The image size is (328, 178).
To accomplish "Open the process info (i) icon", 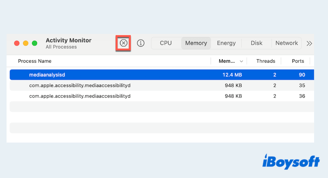I will coord(141,43).
